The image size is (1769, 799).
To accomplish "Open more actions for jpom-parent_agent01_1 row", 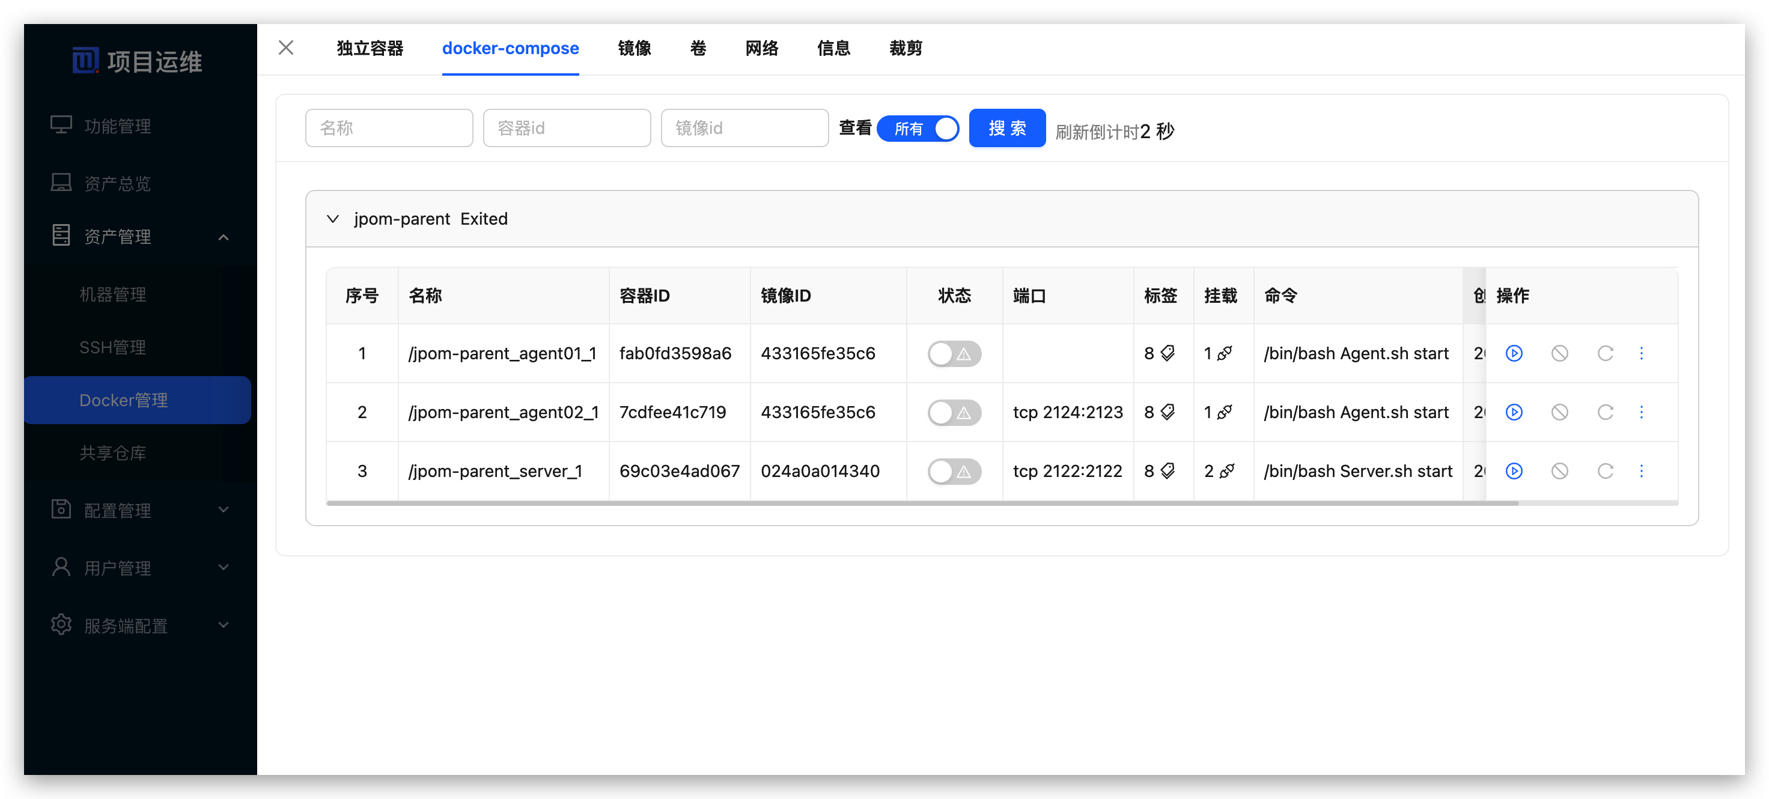I will tap(1641, 353).
